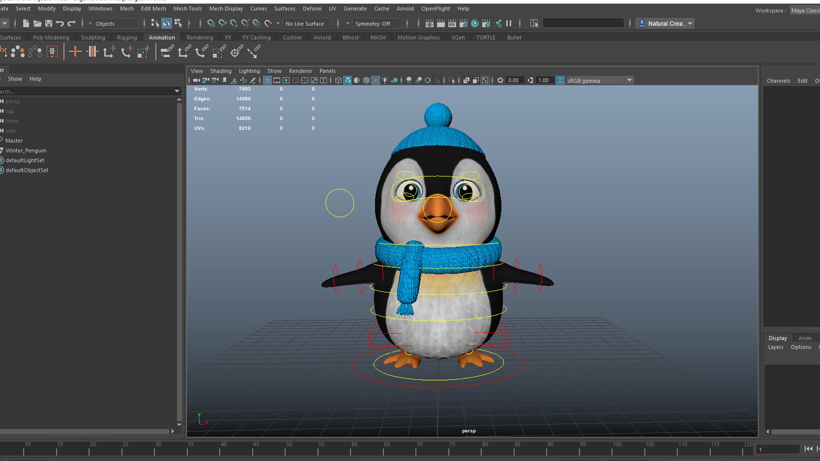Click Edit in the Channel Box

click(x=802, y=81)
